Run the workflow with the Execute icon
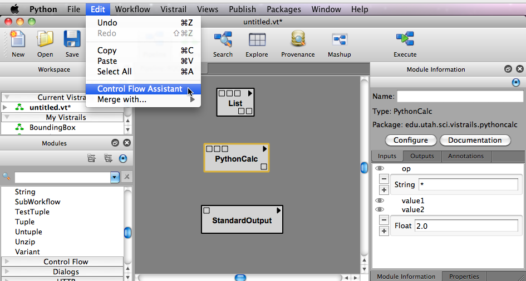The width and height of the screenshot is (526, 281). [x=405, y=40]
